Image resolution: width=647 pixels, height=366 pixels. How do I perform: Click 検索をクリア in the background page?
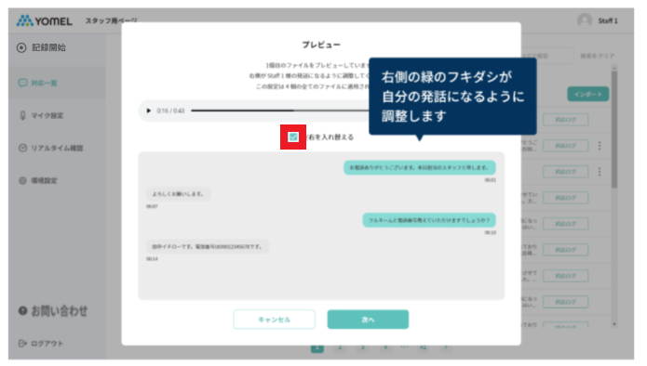(597, 56)
